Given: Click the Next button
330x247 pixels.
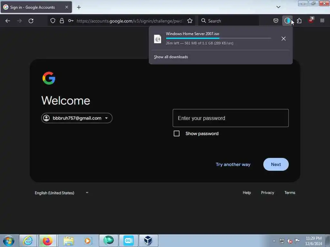Looking at the screenshot, I should (276, 164).
